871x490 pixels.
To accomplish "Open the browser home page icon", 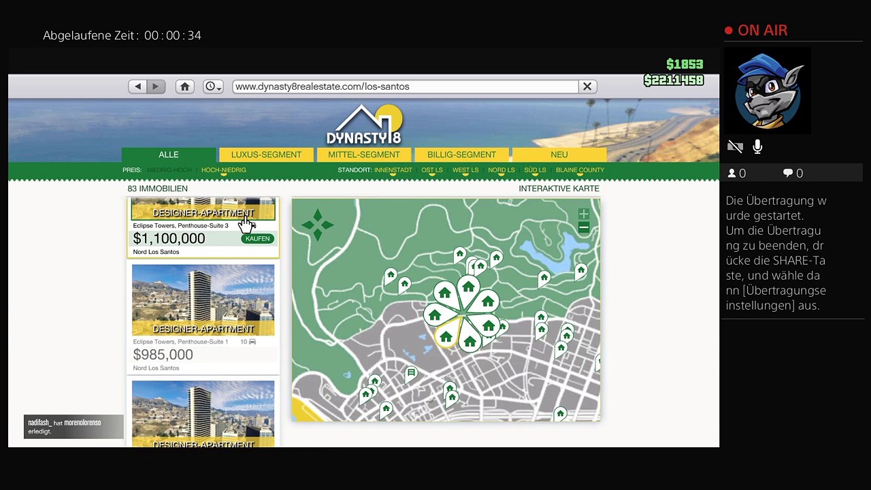I will click(x=184, y=86).
